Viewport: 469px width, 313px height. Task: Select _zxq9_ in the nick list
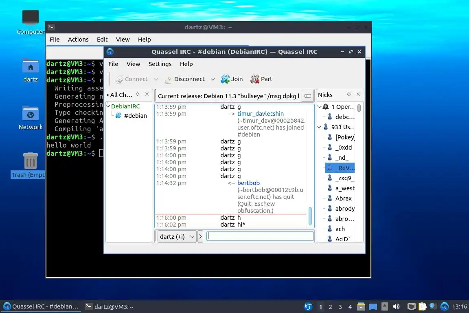tap(344, 178)
